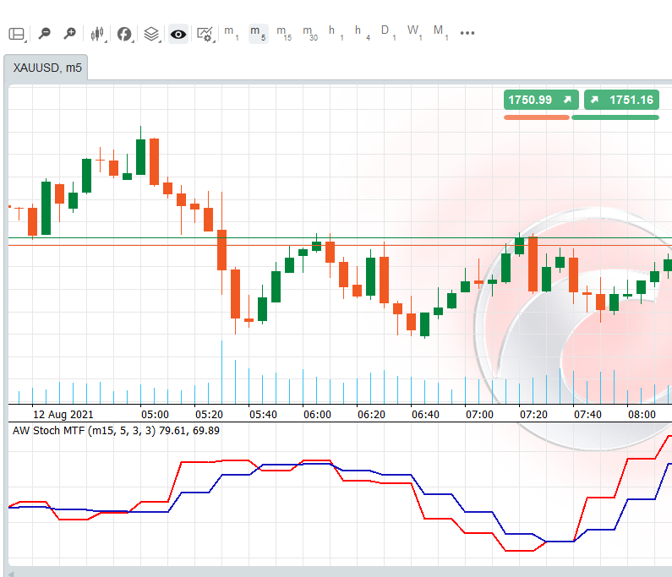Click the green ask price line
672x577 pixels.
click(341, 237)
